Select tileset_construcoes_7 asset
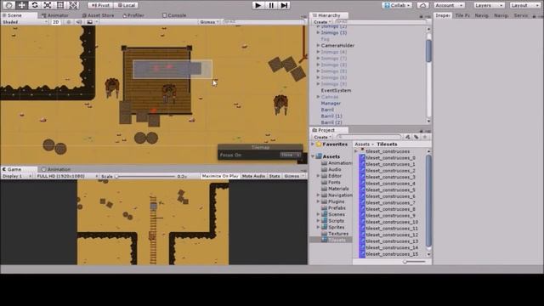Image resolution: width=544 pixels, height=306 pixels. (x=390, y=202)
